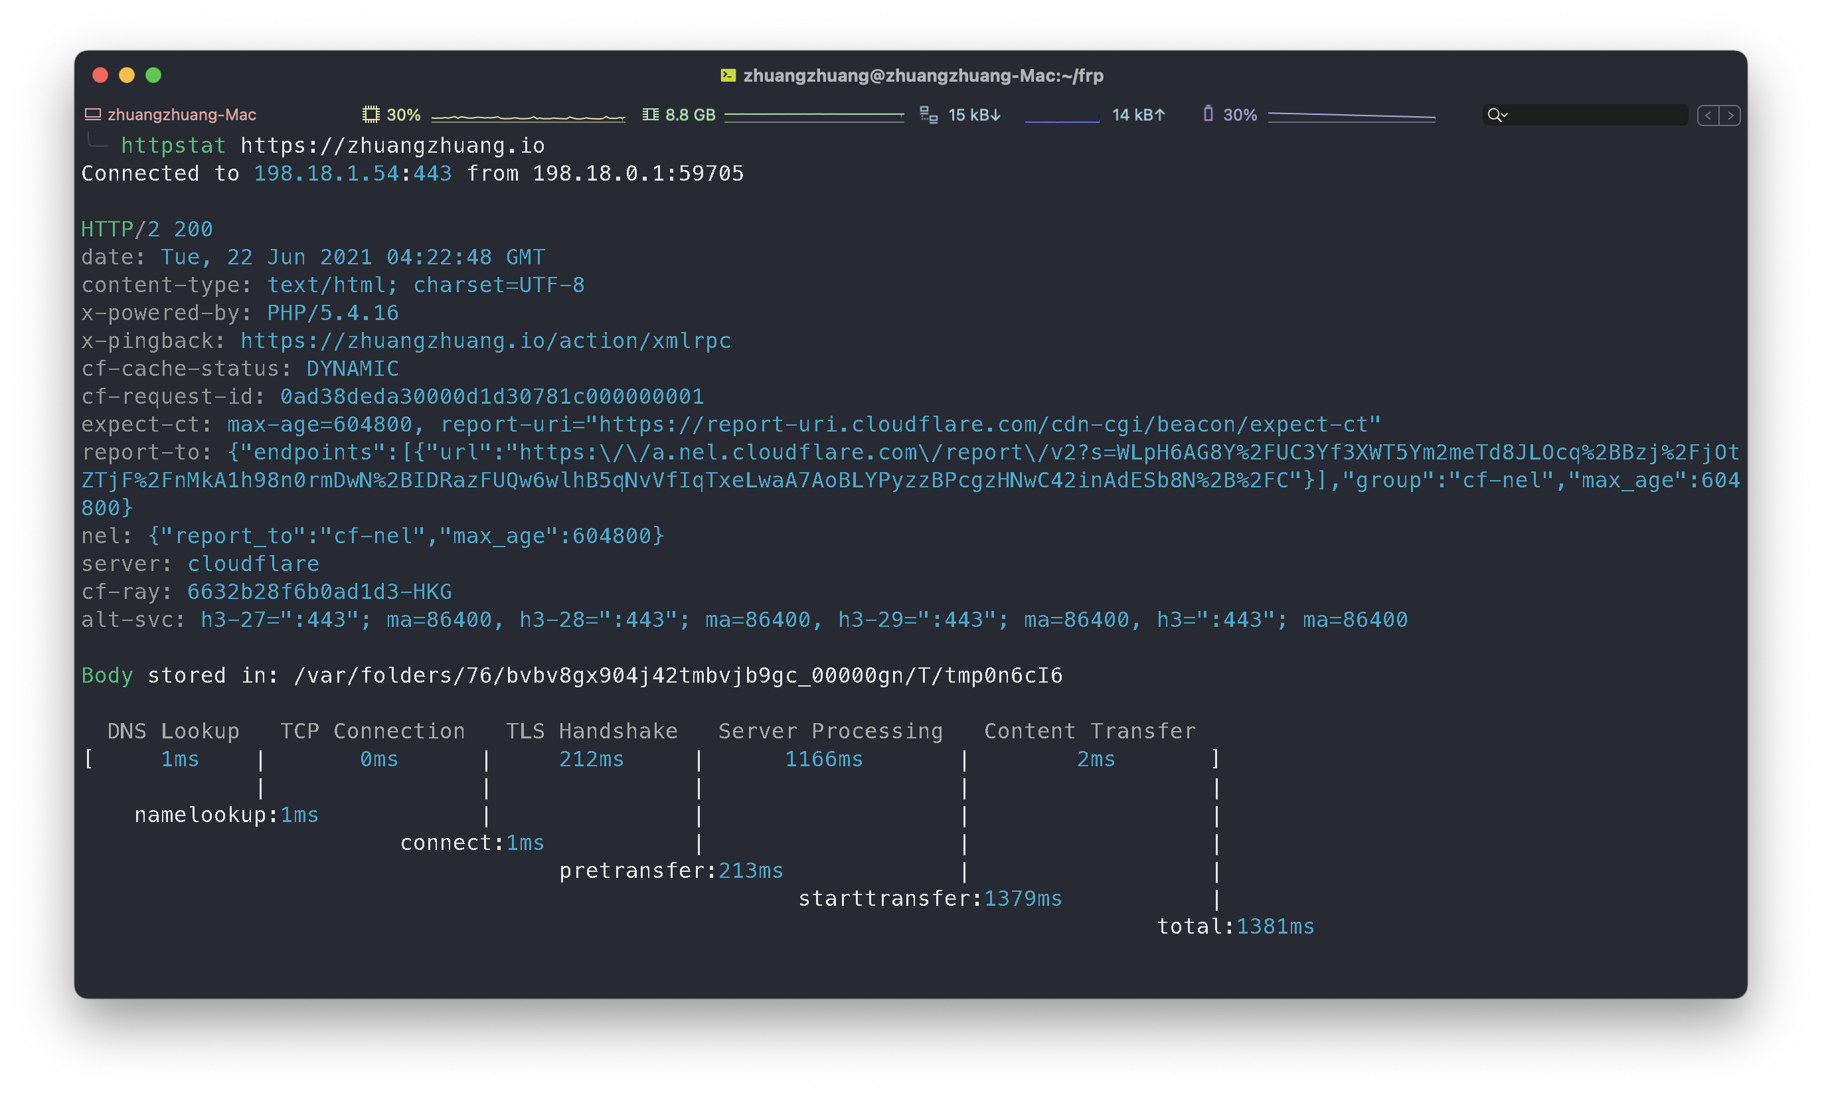1822x1097 pixels.
Task: Click the 8.8 GB memory value
Action: click(x=691, y=115)
